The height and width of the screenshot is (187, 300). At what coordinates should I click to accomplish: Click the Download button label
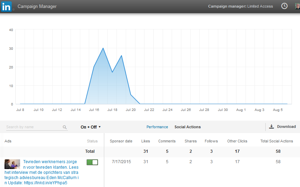pyautogui.click(x=286, y=127)
